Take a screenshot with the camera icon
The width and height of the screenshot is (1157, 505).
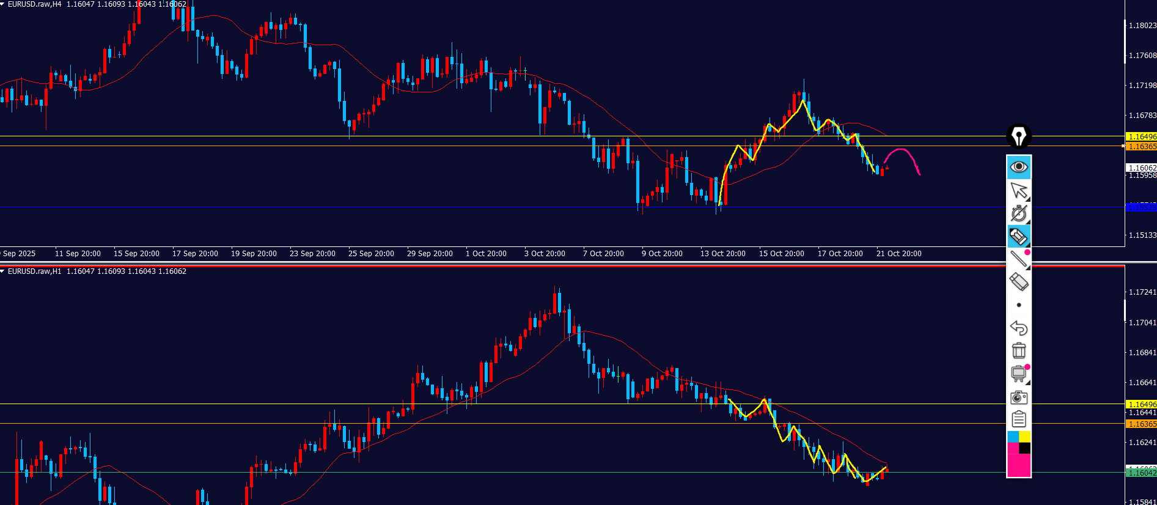(1018, 397)
